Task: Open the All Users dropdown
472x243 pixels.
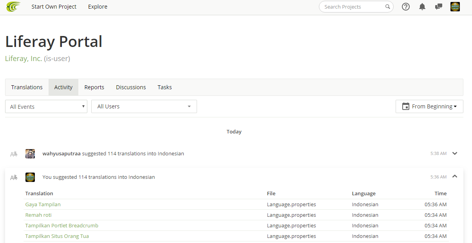Action: tap(144, 106)
